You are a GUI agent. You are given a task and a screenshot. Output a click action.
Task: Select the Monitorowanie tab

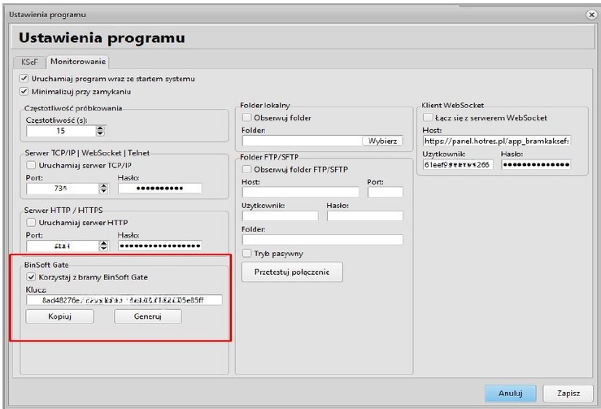pos(77,62)
